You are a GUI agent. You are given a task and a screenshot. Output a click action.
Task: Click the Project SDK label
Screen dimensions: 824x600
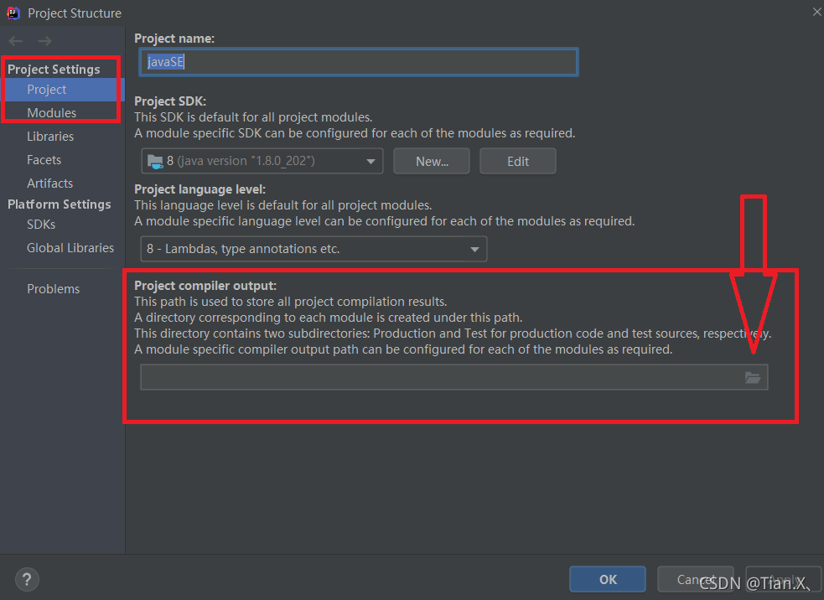point(170,101)
